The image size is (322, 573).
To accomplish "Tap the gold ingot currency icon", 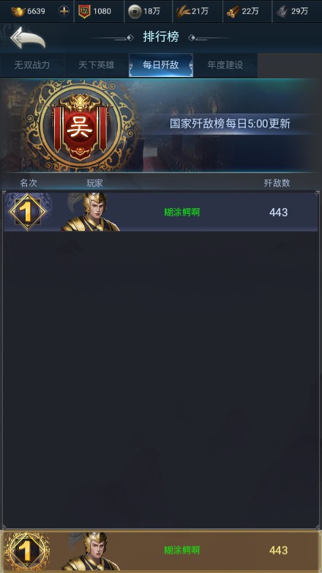I will [18, 11].
